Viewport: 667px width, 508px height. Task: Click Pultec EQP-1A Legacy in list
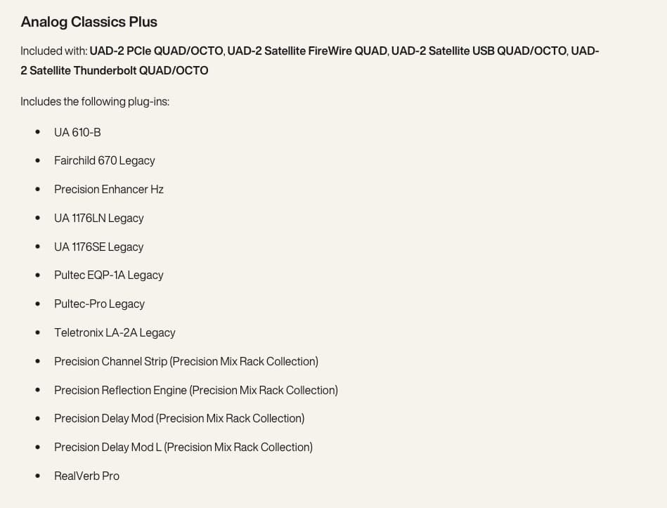(108, 275)
